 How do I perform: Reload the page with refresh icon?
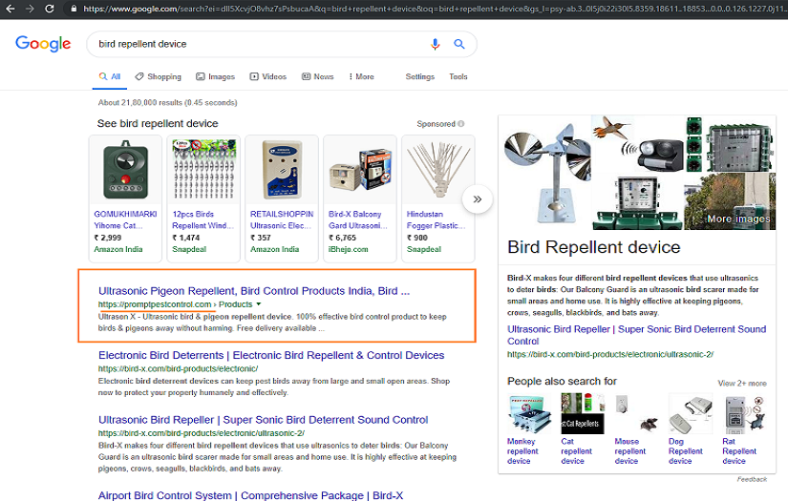click(x=50, y=9)
